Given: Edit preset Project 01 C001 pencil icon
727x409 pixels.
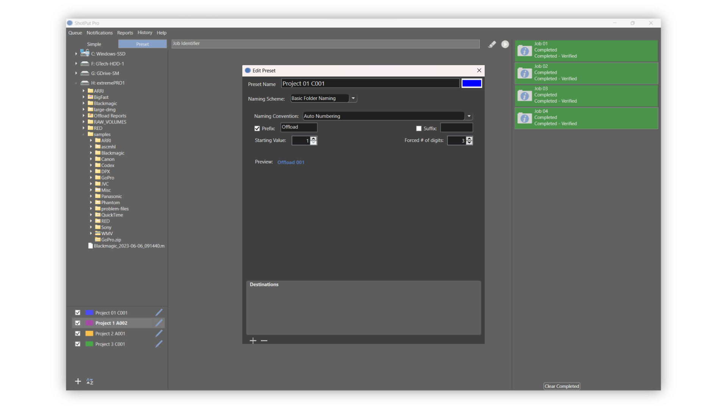Looking at the screenshot, I should coord(159,312).
